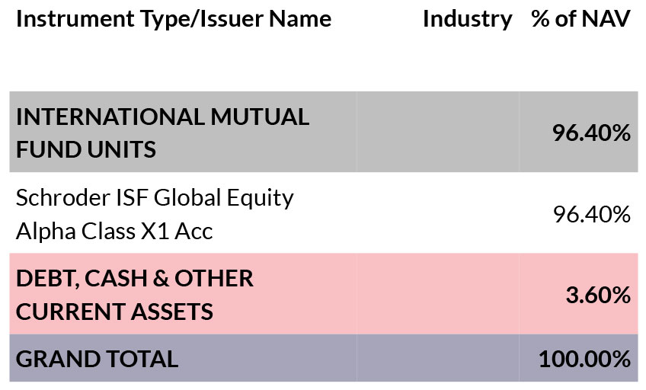The image size is (646, 390).
Task: Click the 96.40% value beside Schroder fund
Action: [592, 214]
